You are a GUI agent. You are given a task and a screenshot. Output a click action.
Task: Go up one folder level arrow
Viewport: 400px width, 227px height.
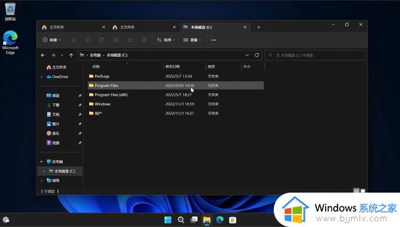tap(71, 55)
